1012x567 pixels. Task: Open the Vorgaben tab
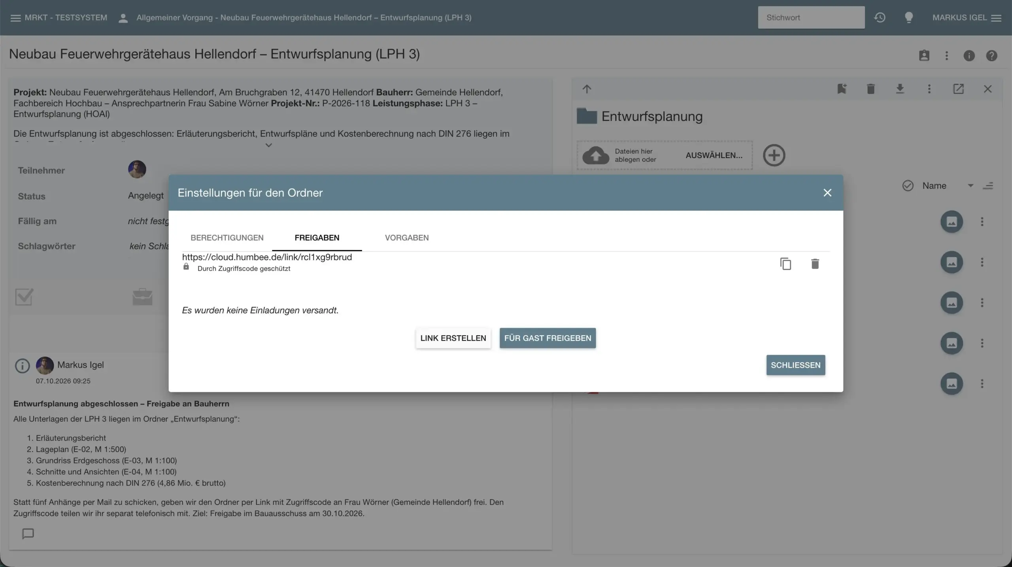pyautogui.click(x=407, y=238)
